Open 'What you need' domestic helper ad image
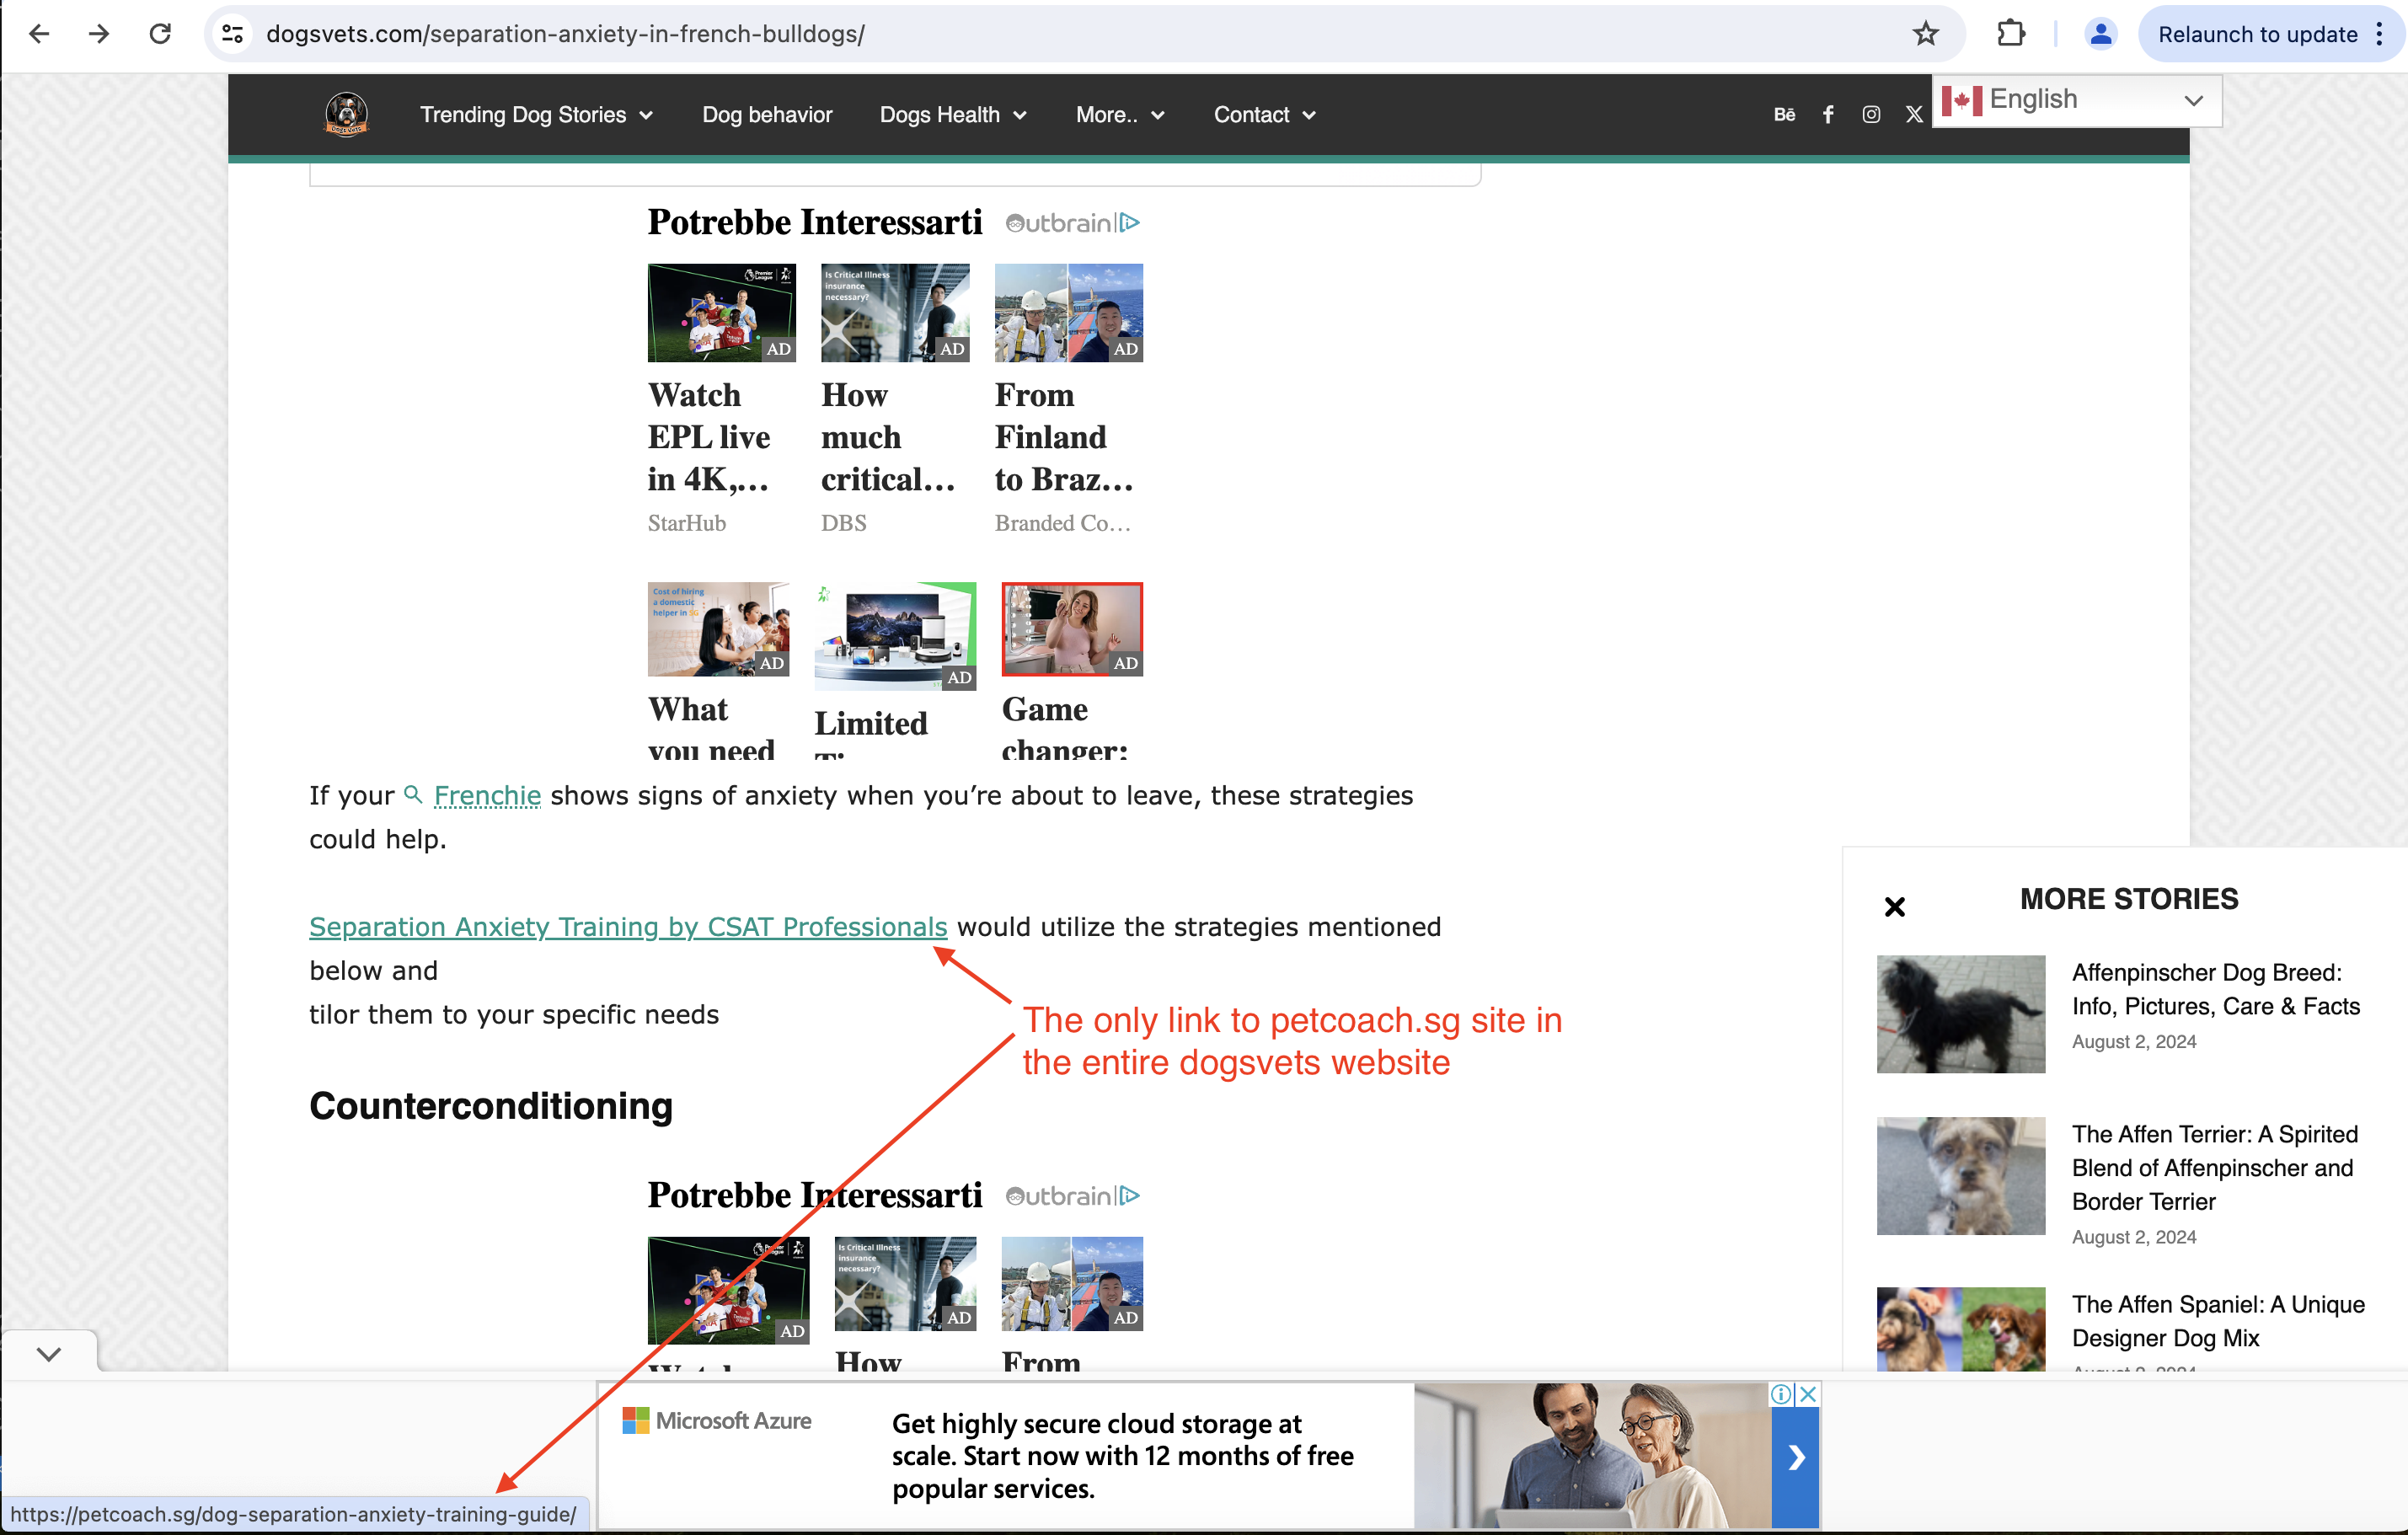This screenshot has width=2408, height=1535. [718, 629]
